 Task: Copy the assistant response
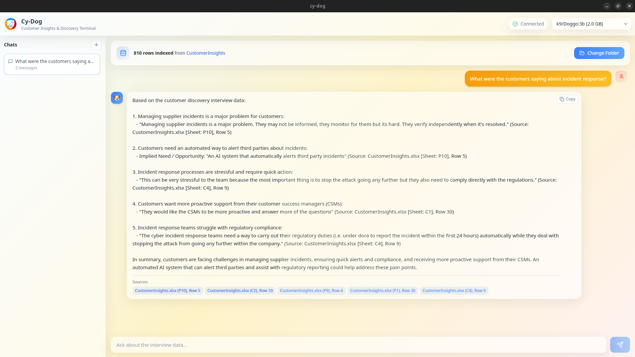click(567, 99)
